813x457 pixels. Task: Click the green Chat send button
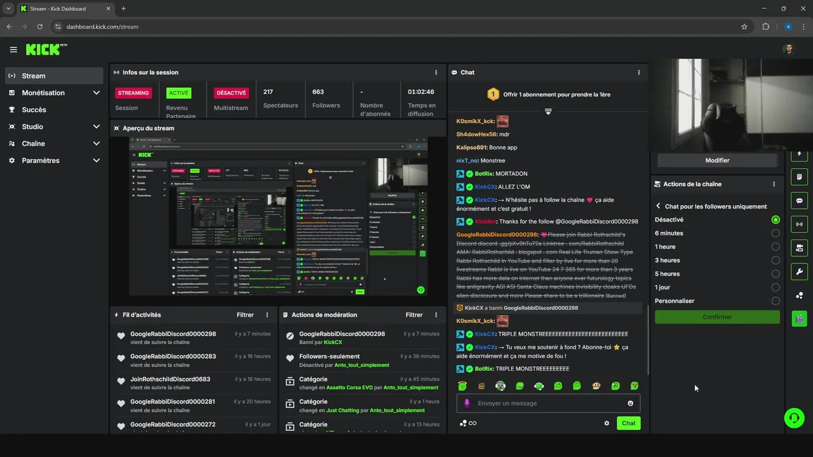pos(628,423)
